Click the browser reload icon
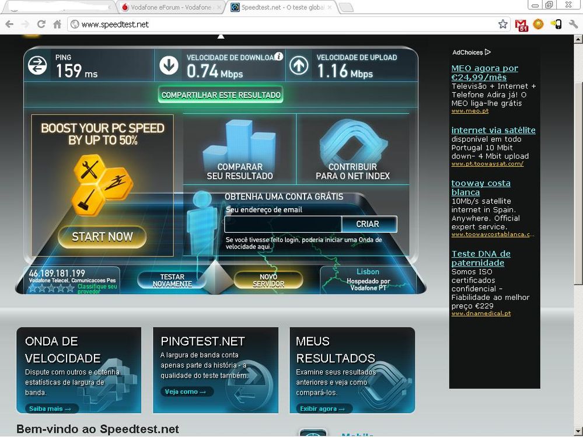The image size is (583, 437). [x=41, y=25]
